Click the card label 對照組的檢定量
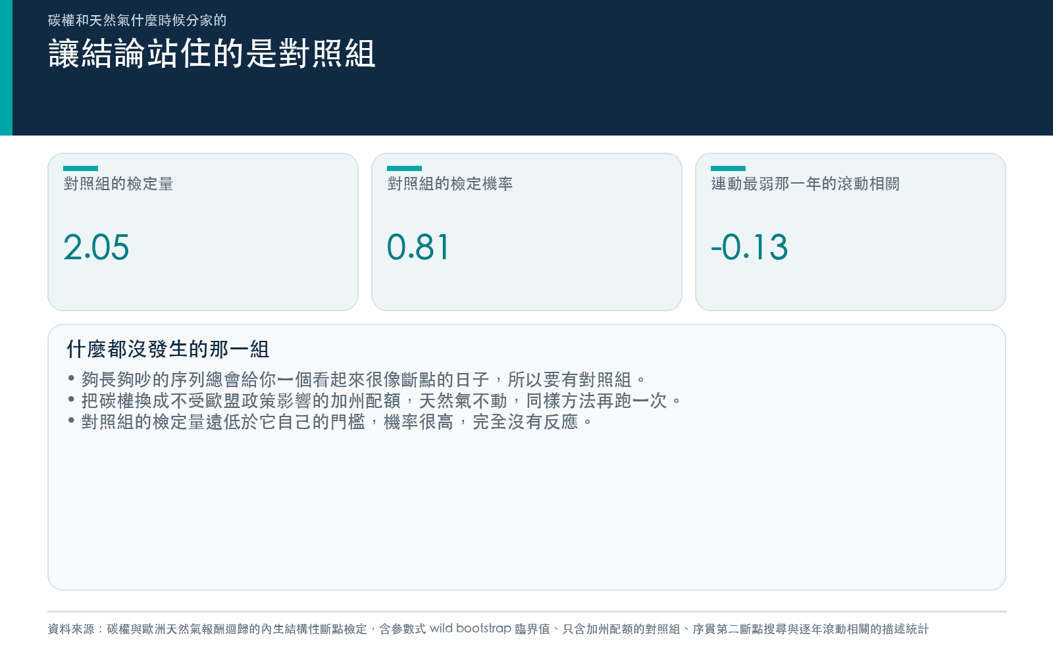The width and height of the screenshot is (1053, 658). [118, 184]
